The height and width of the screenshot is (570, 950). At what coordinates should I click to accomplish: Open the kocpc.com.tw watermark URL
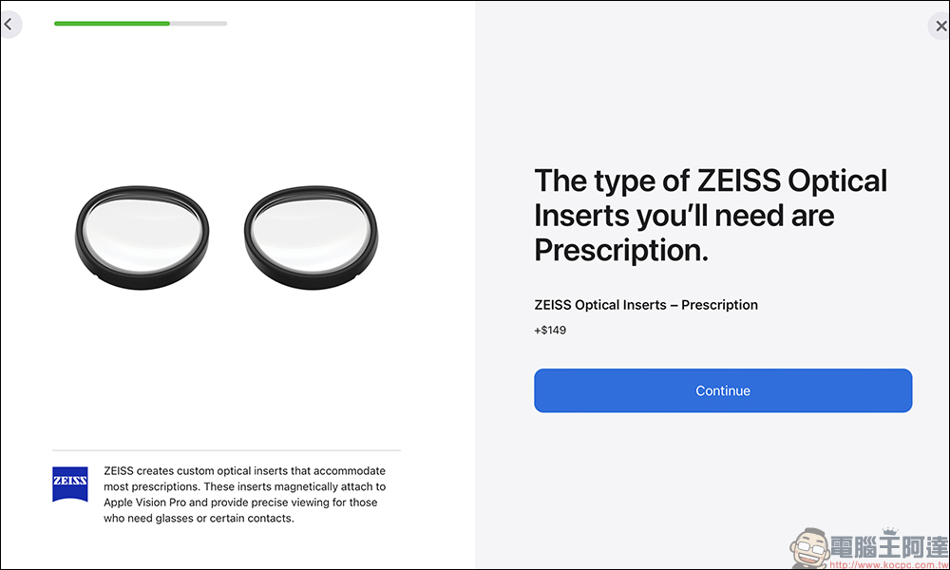pyautogui.click(x=888, y=564)
